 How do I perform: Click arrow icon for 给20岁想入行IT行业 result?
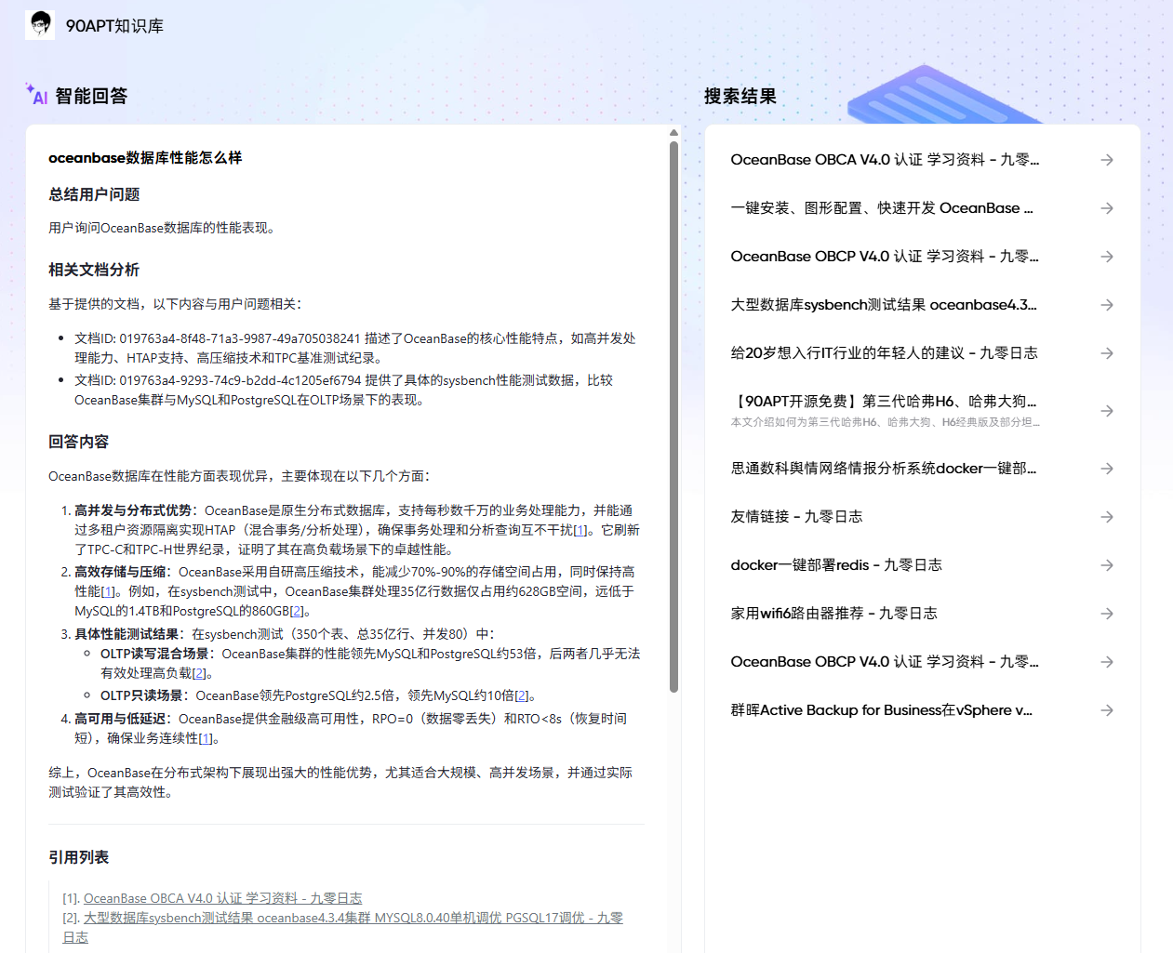pyautogui.click(x=1107, y=353)
